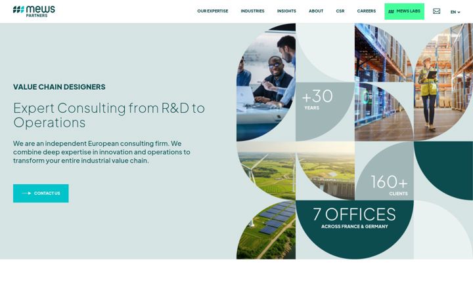Click the 'independent European consulting firm' paragraph

tap(102, 152)
